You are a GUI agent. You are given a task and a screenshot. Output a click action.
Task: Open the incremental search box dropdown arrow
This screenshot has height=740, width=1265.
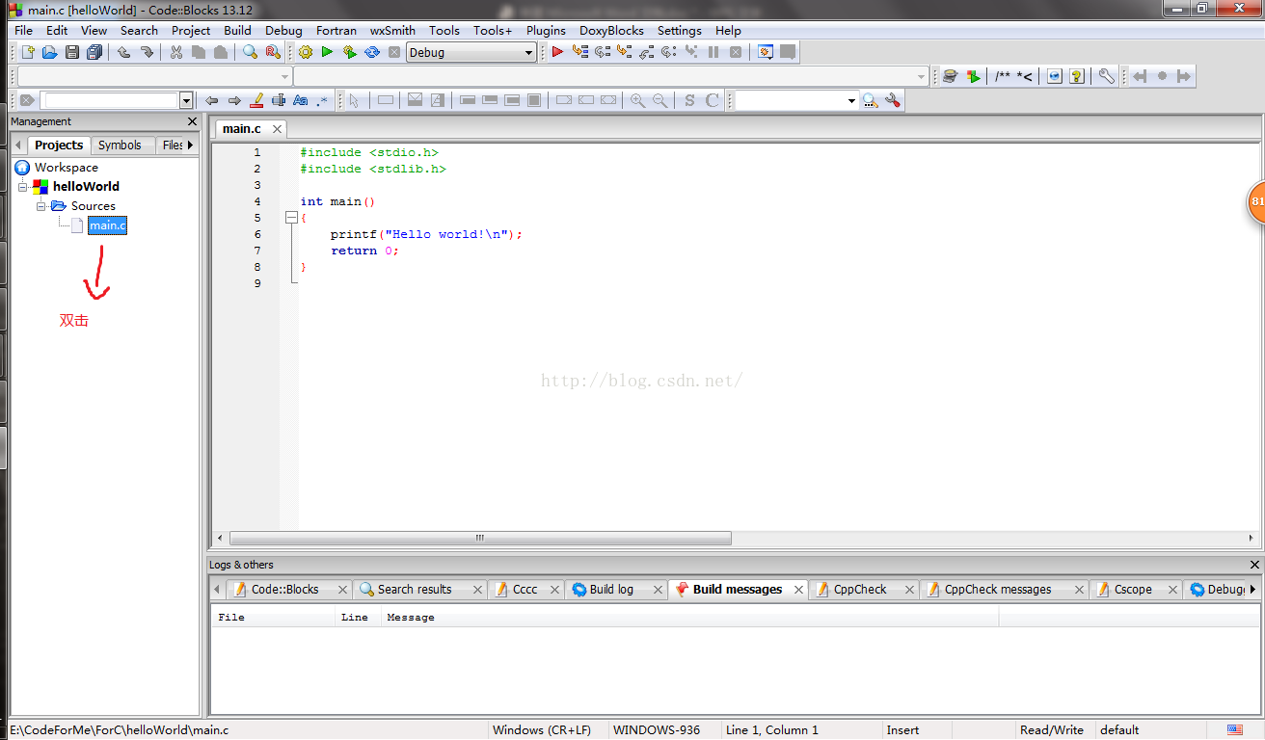(x=186, y=100)
